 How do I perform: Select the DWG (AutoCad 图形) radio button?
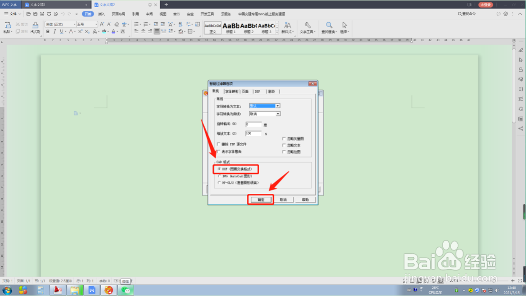tap(219, 176)
